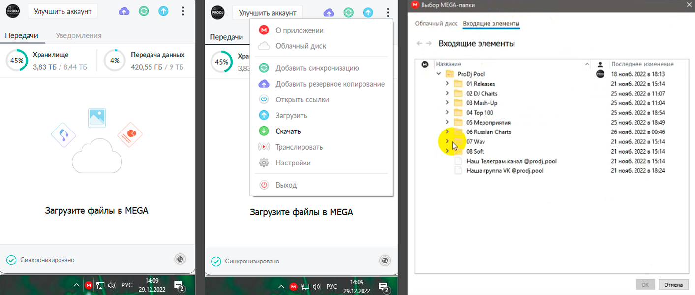Viewport: 695px width, 295px height.
Task: Click the green download arrow beside Скачать
Action: [x=264, y=131]
